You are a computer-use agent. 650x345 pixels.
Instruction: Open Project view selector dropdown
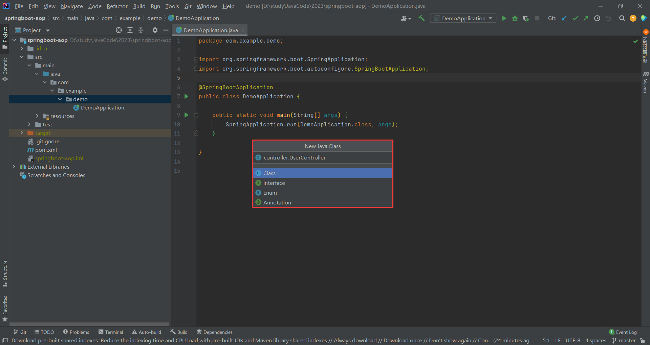(32, 30)
